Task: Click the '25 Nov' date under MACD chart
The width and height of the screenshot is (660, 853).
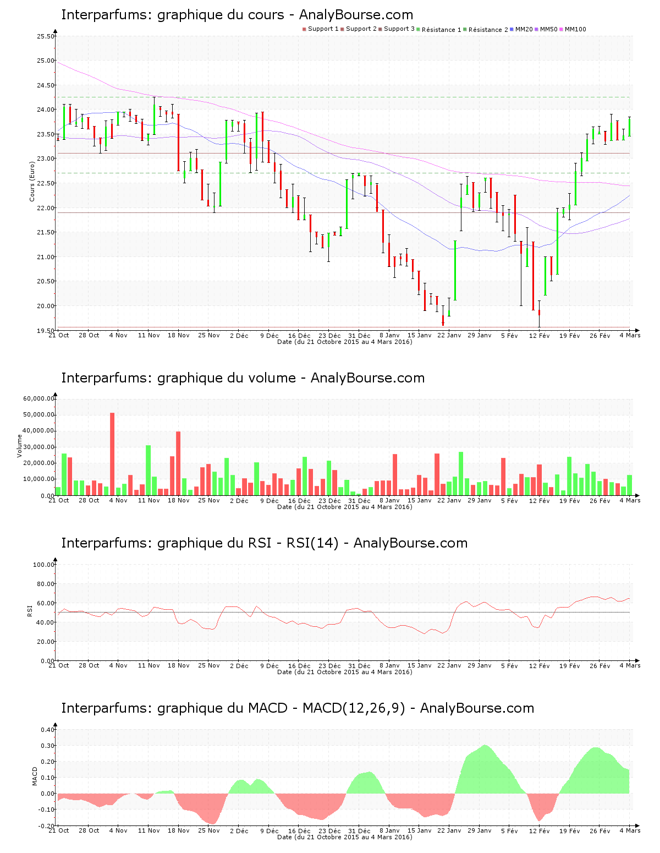Action: point(209,830)
